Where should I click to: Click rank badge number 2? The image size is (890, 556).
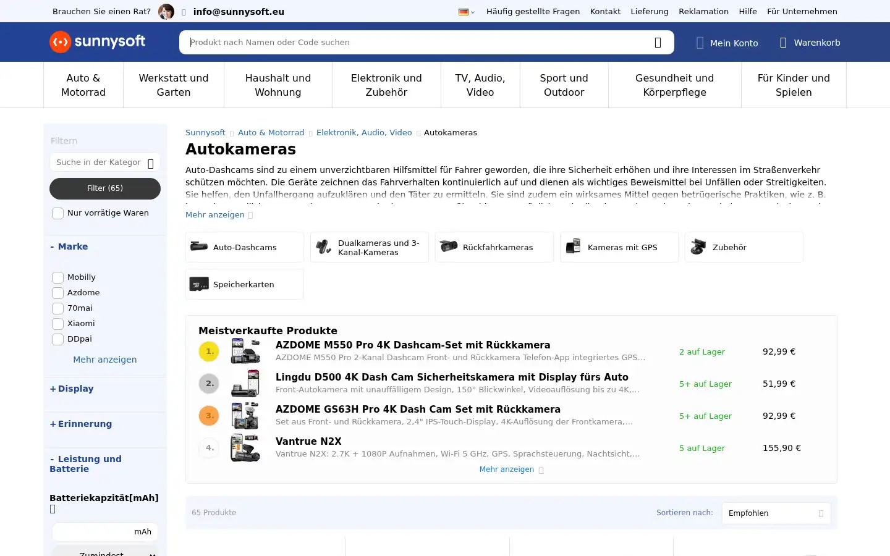coord(209,383)
